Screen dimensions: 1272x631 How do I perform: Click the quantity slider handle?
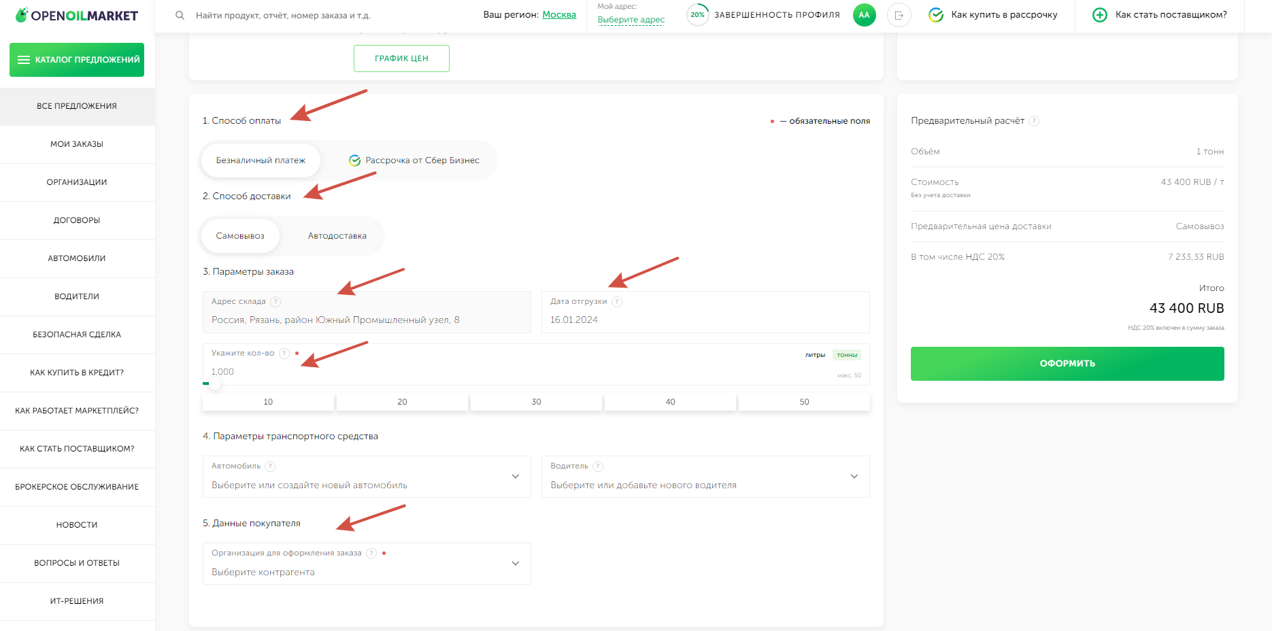point(215,383)
